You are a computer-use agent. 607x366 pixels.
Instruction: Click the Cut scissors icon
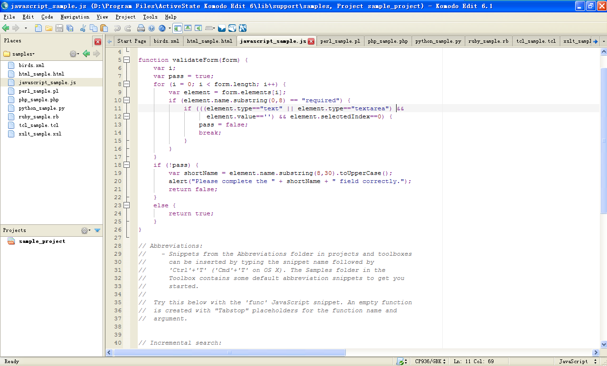coord(83,28)
